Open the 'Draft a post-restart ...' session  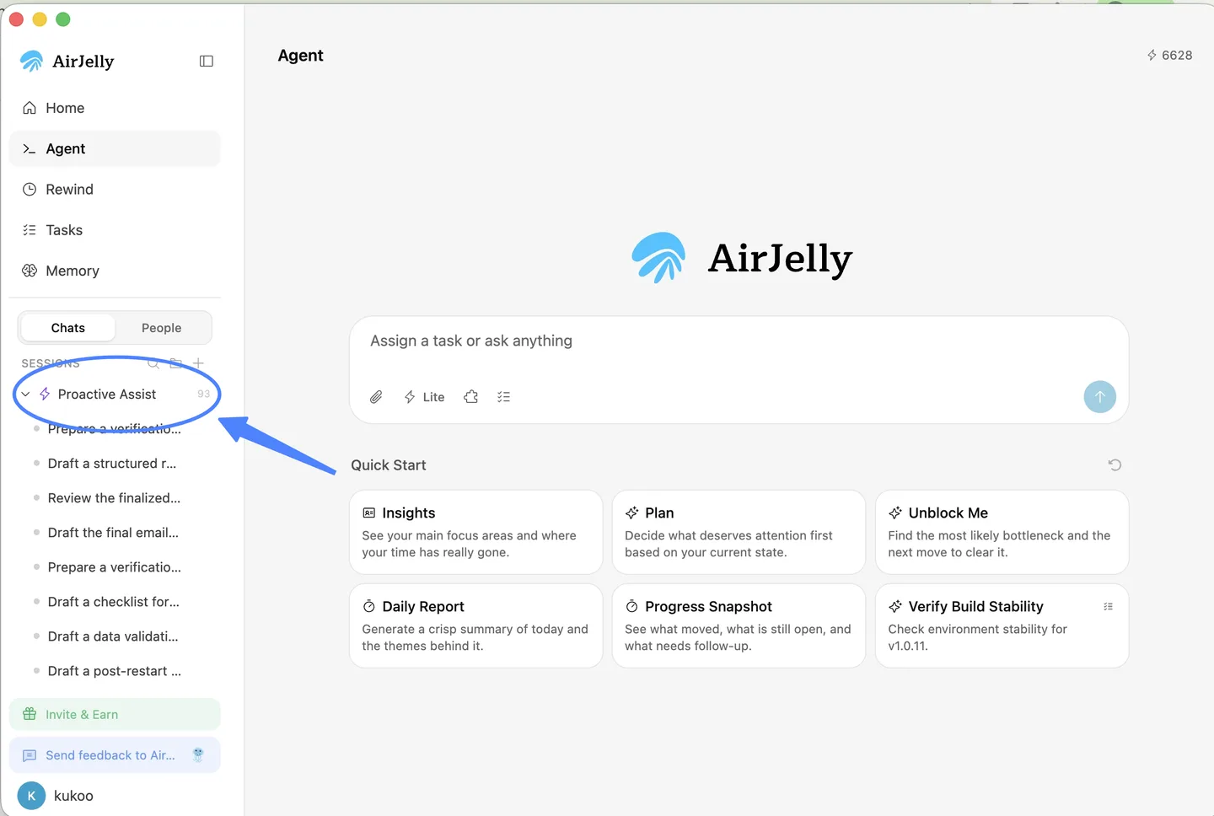pyautogui.click(x=115, y=671)
